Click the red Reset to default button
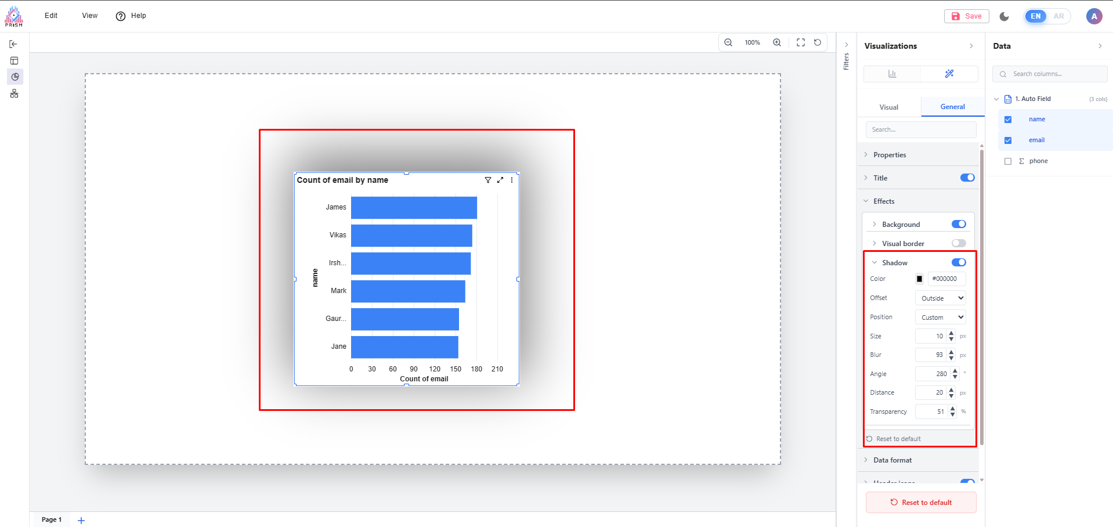The height and width of the screenshot is (527, 1113). tap(921, 503)
